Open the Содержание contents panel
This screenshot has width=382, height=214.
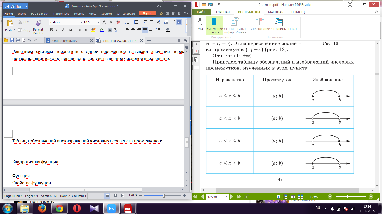pos(260,24)
